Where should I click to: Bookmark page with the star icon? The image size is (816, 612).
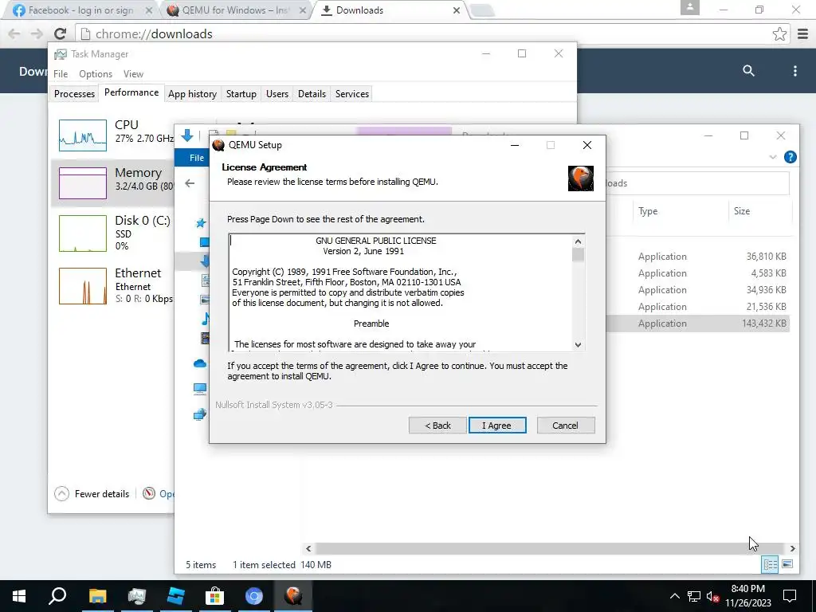coord(779,33)
